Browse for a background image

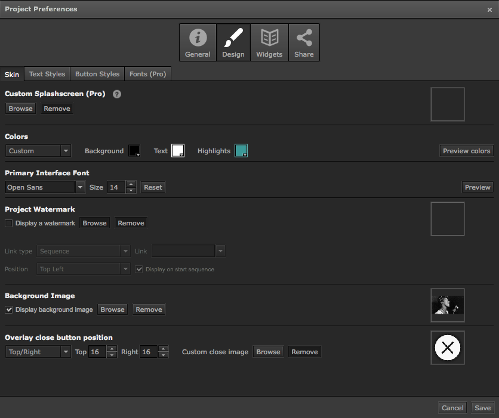pyautogui.click(x=112, y=309)
